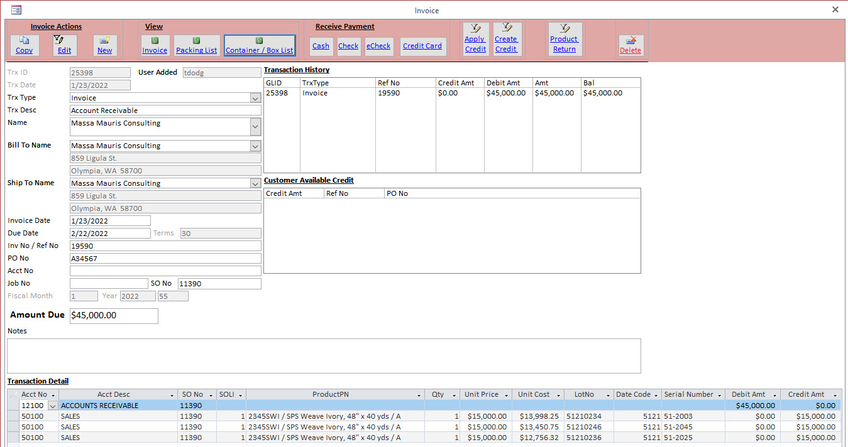Expand the Ship To Name dropdown
Image resolution: width=848 pixels, height=447 pixels.
pos(255,183)
